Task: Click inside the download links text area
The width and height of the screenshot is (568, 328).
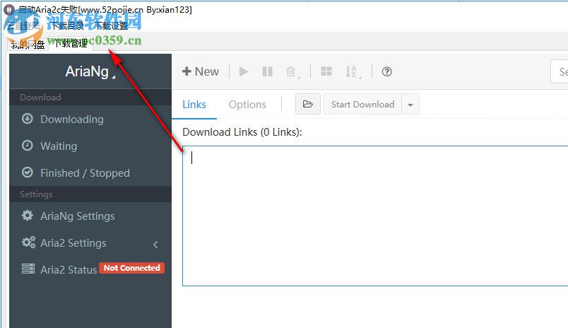Action: 375,216
